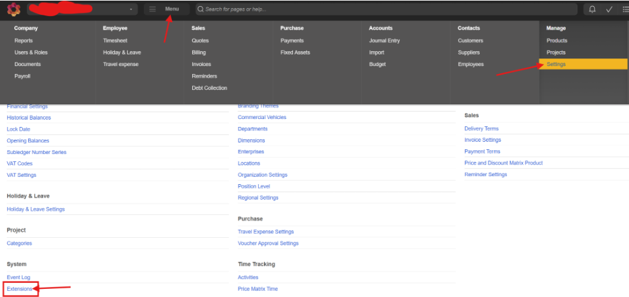Viewport: 629px width, 297px height.
Task: Click the Travel Expense Settings link
Action: click(x=265, y=232)
